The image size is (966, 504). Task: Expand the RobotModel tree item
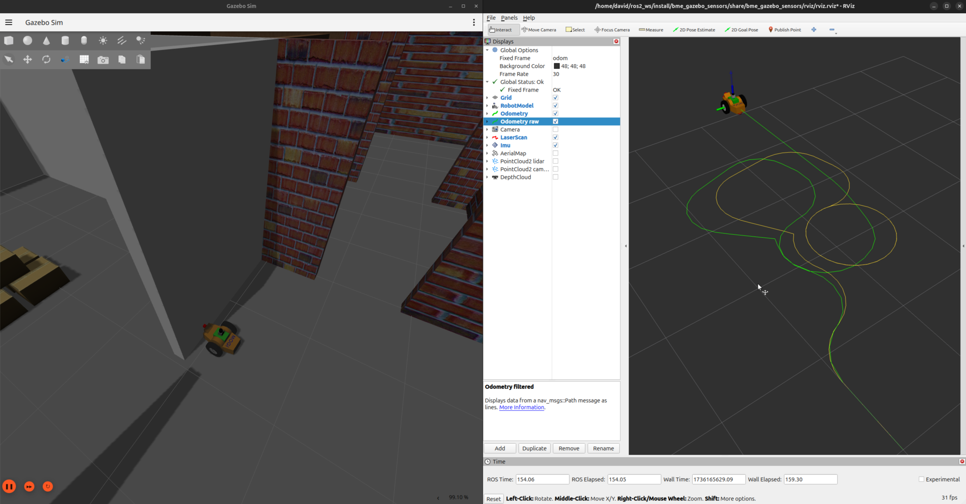click(487, 106)
